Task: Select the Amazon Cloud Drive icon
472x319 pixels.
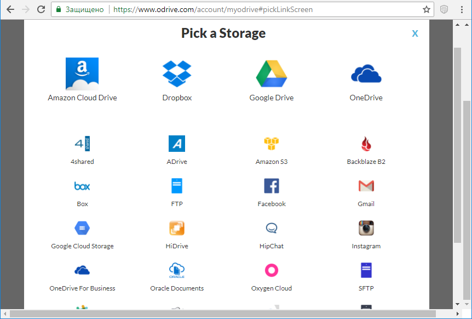Action: (82, 73)
